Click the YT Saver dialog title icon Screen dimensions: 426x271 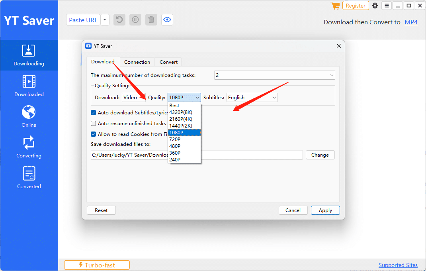tap(88, 46)
